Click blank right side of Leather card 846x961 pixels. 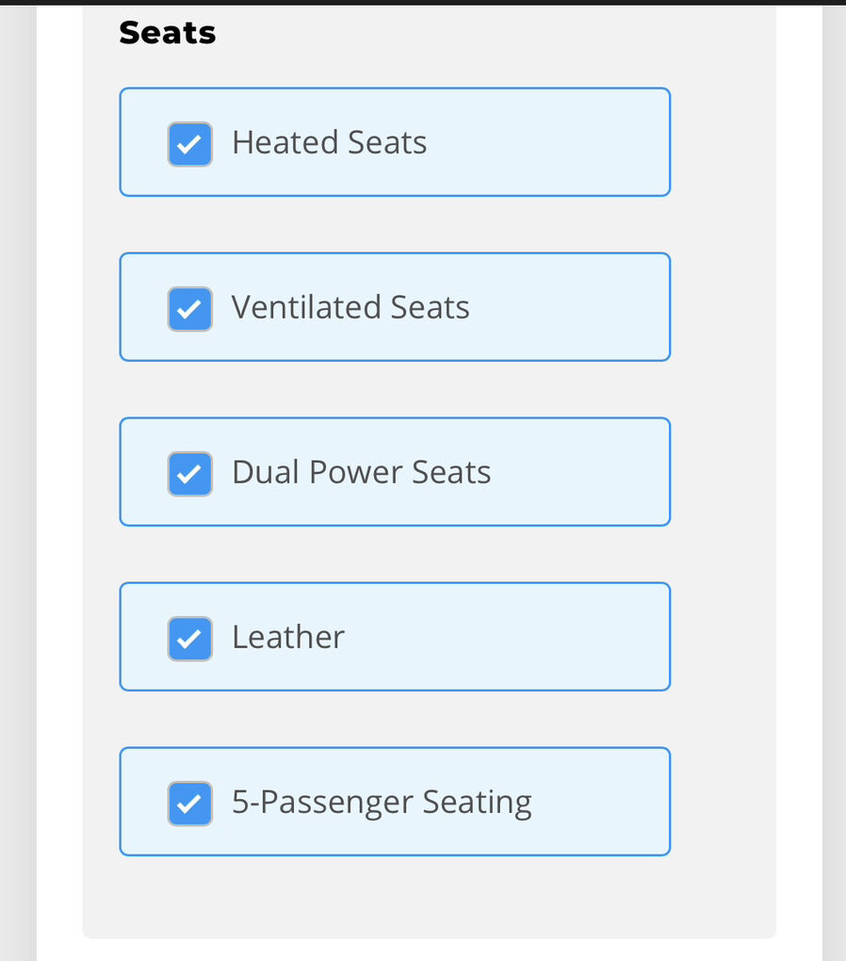[565, 638]
